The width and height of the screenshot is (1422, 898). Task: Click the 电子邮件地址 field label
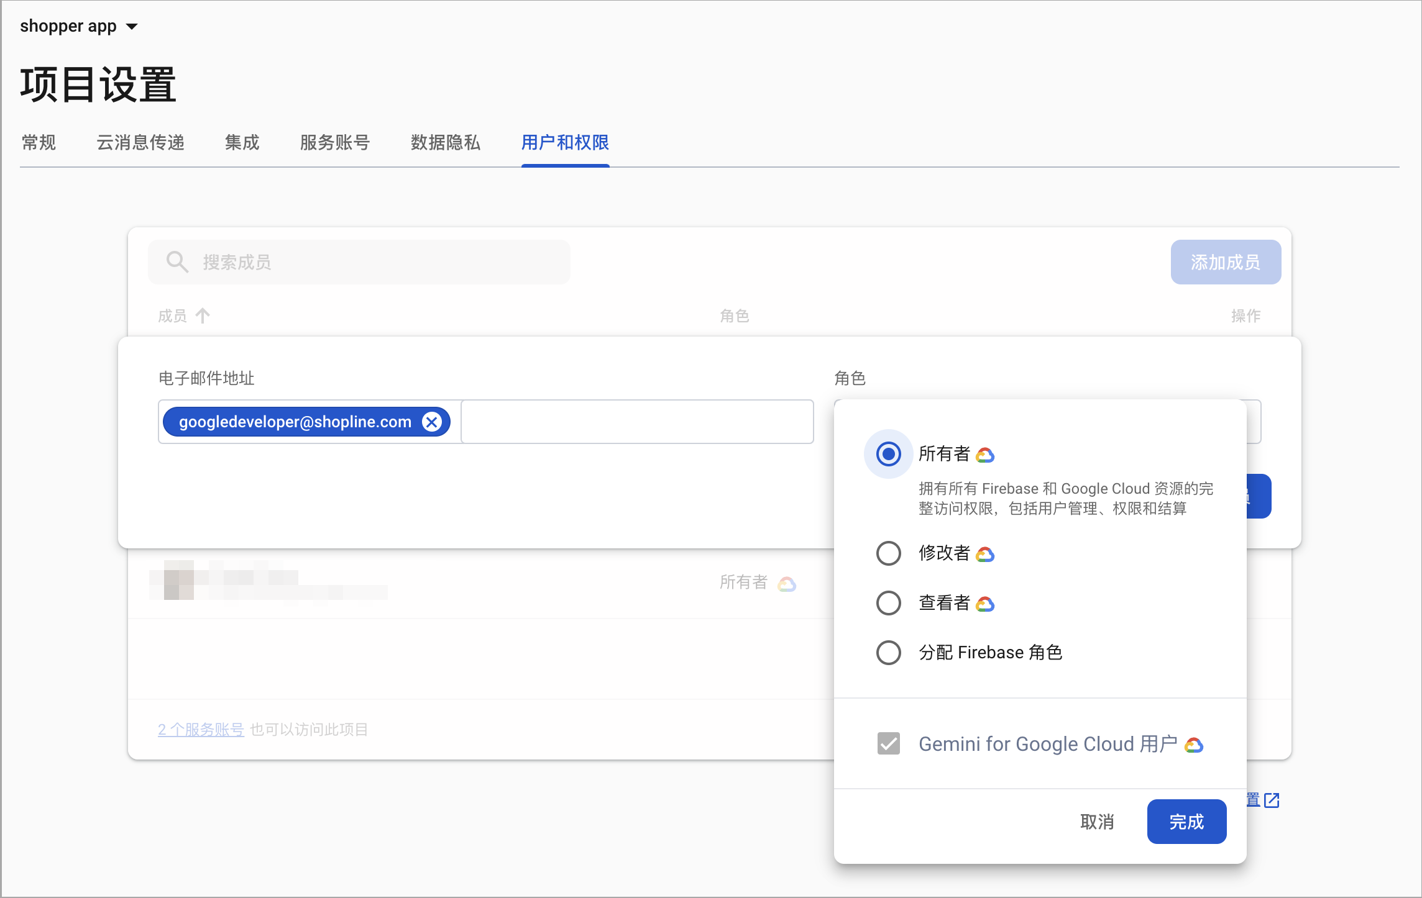click(x=206, y=378)
